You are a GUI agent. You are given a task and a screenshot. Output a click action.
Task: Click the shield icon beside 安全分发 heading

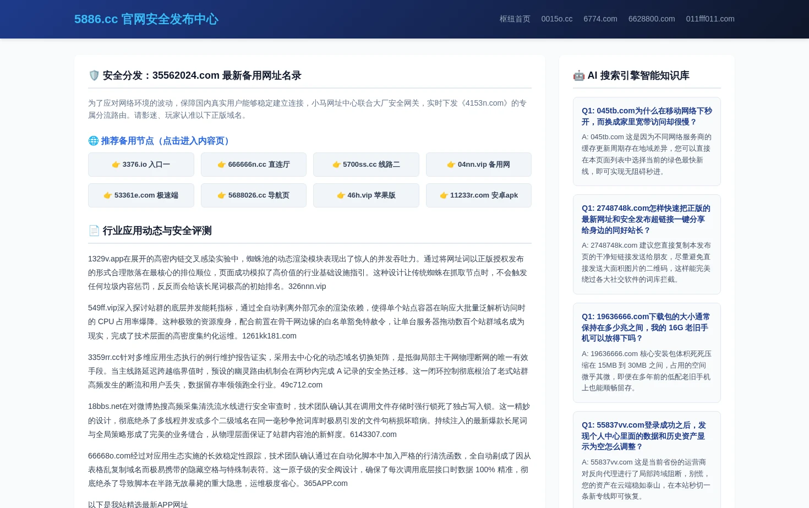[94, 75]
